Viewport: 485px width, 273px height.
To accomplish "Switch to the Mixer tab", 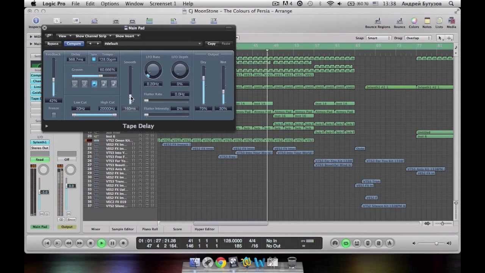I will pyautogui.click(x=95, y=229).
